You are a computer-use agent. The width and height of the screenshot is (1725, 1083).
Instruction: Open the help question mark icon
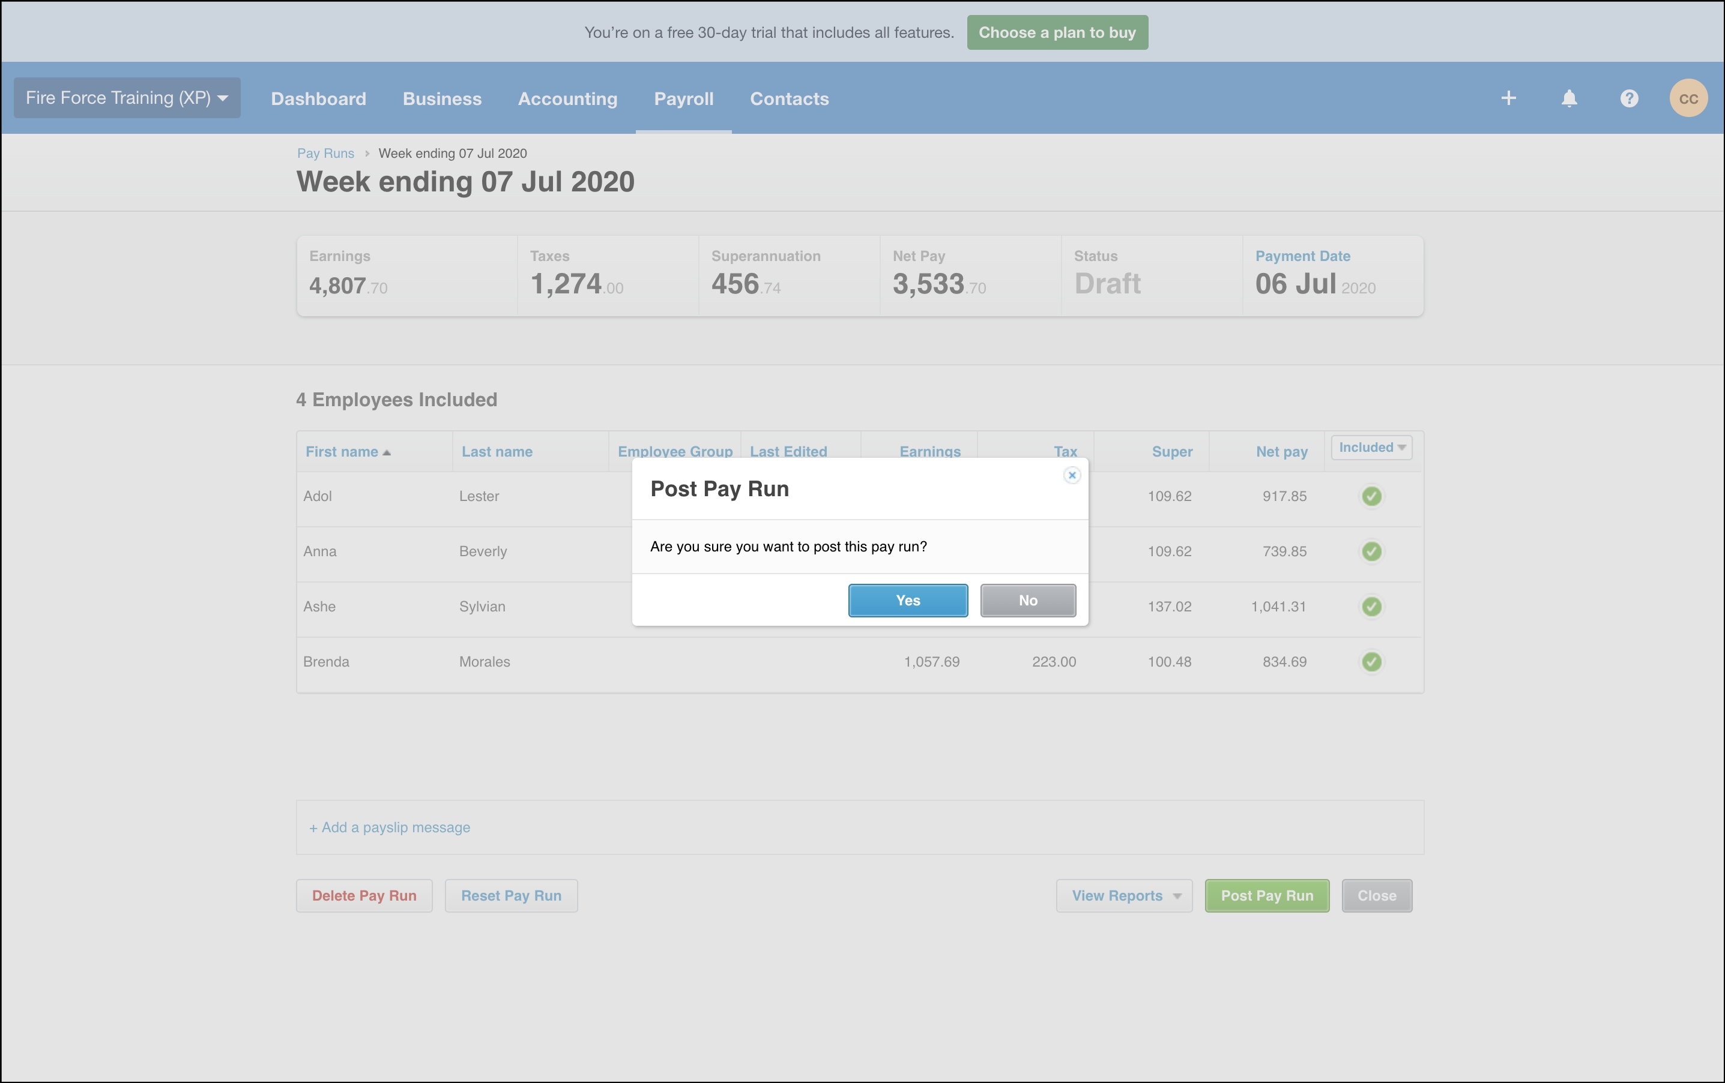click(x=1629, y=98)
